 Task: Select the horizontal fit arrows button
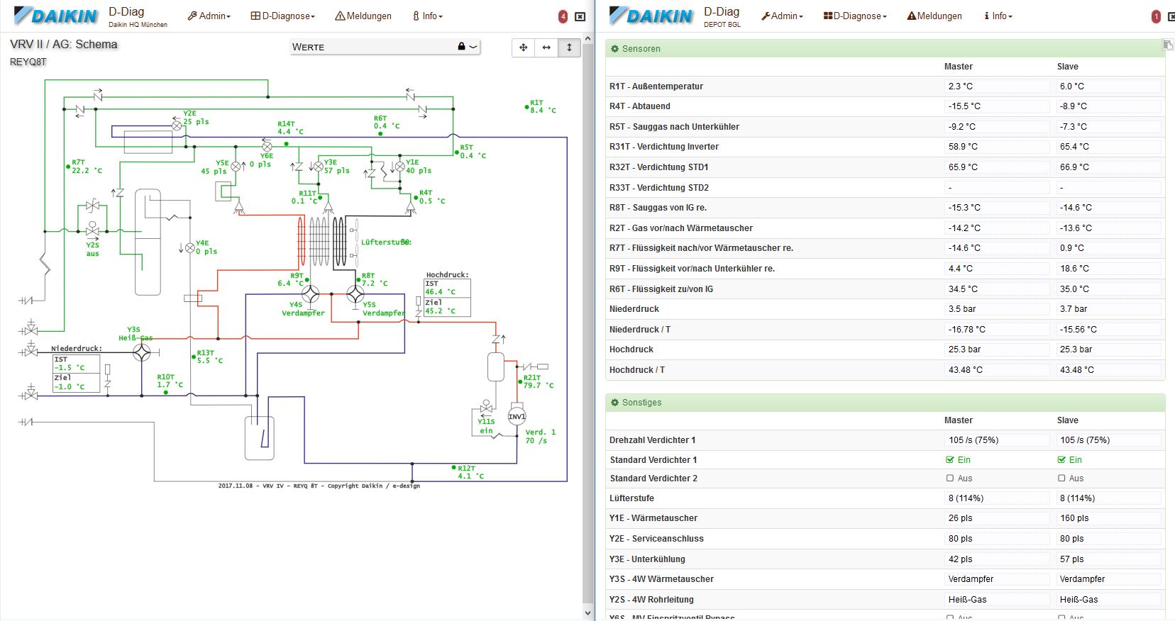(x=546, y=47)
